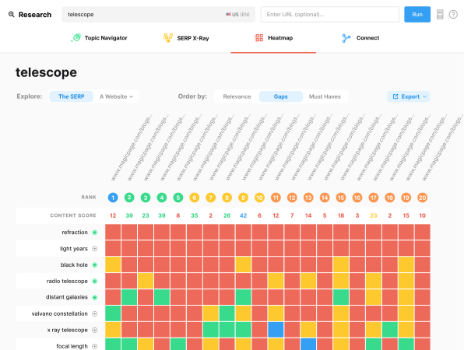Open the US (EN) locale selector
Screen dimensions: 464x350
pyautogui.click(x=238, y=14)
